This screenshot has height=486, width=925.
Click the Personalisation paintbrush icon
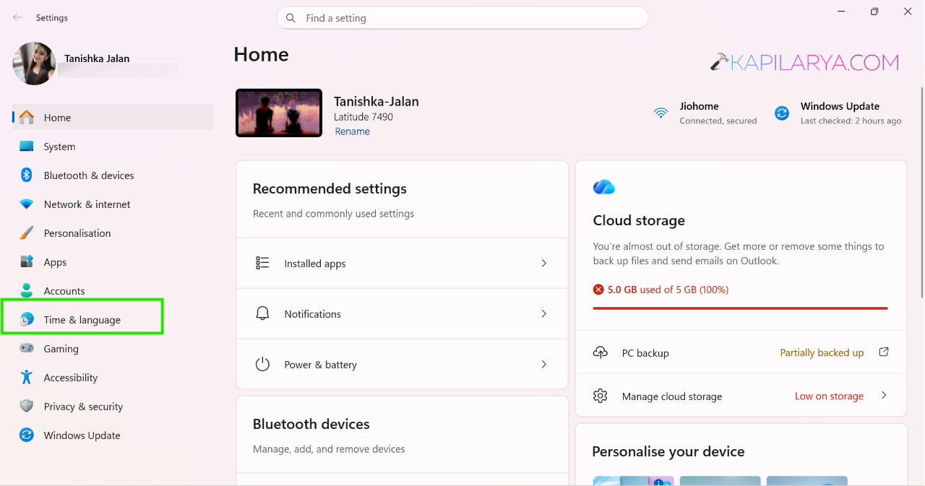pos(27,233)
